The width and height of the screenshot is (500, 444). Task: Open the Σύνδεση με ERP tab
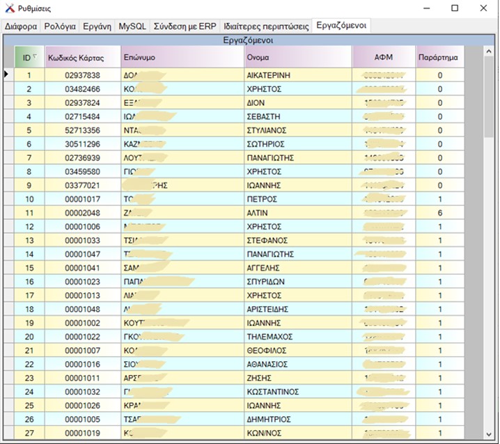coord(185,26)
